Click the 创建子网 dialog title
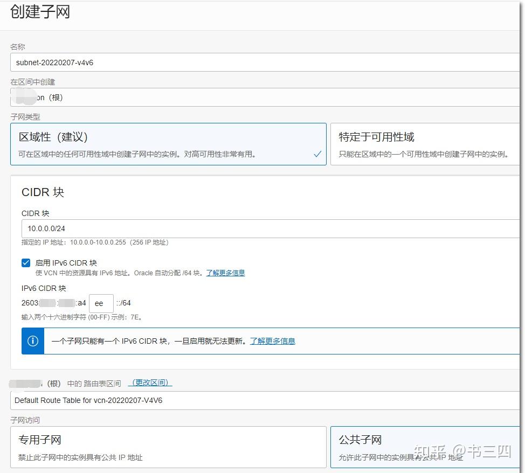 pos(40,12)
